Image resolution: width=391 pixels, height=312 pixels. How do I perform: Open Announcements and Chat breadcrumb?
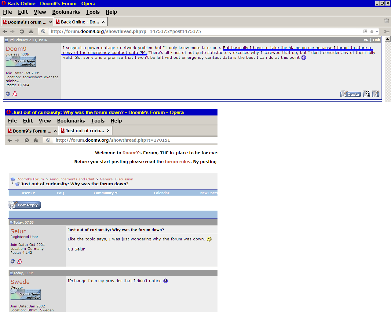(72, 179)
